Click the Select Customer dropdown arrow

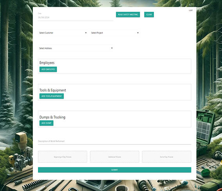[86, 33]
